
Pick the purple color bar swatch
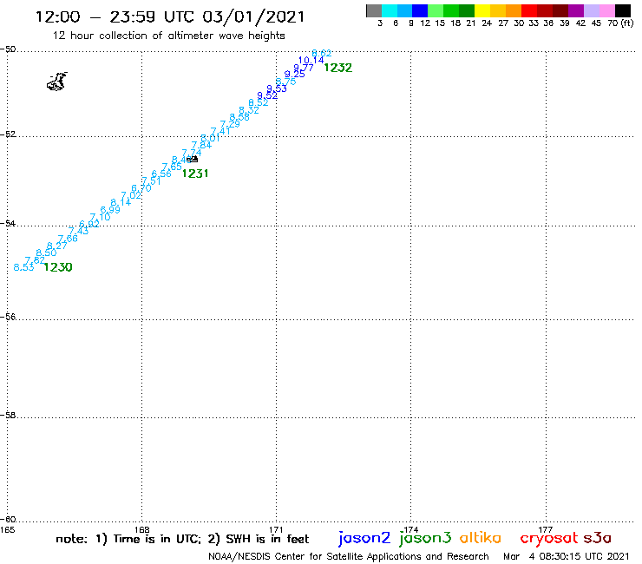pos(576,10)
